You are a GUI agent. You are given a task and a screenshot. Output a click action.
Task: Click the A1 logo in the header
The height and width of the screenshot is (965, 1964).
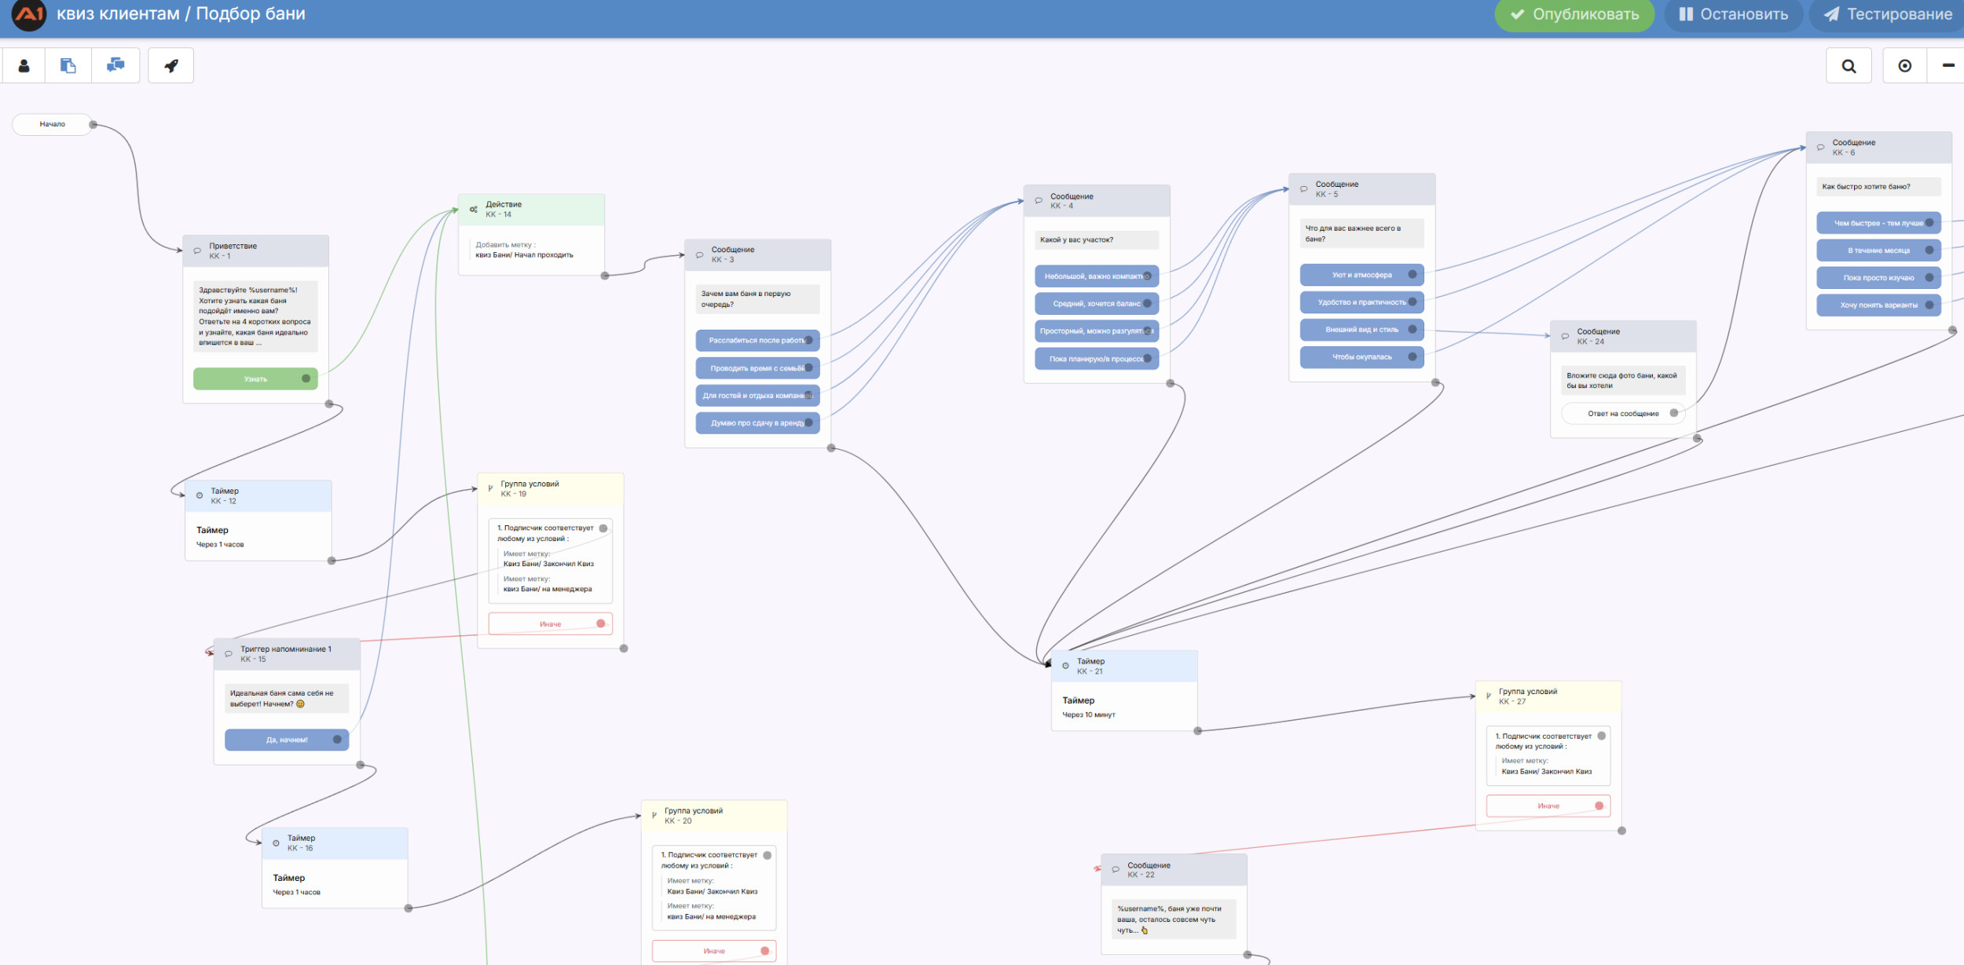(29, 14)
